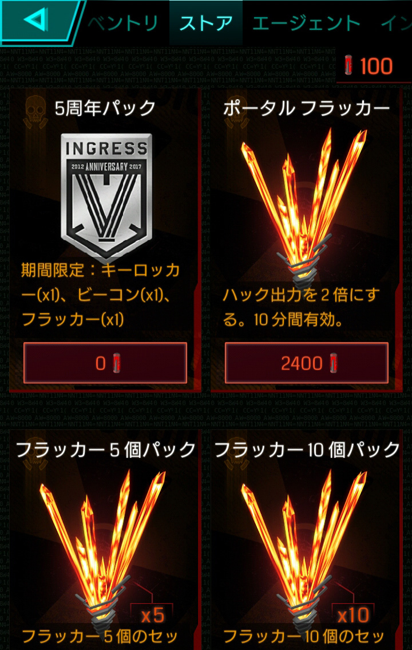Tap the ポータル フラッカー card title
This screenshot has width=412, height=650.
pos(307,108)
